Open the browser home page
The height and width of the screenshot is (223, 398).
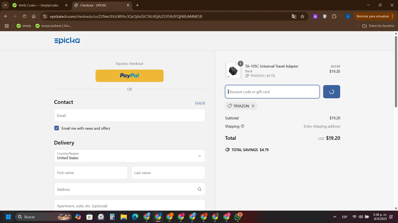point(34,16)
